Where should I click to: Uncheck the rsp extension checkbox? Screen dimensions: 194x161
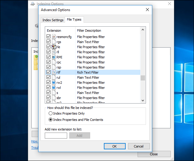[x=48, y=67]
